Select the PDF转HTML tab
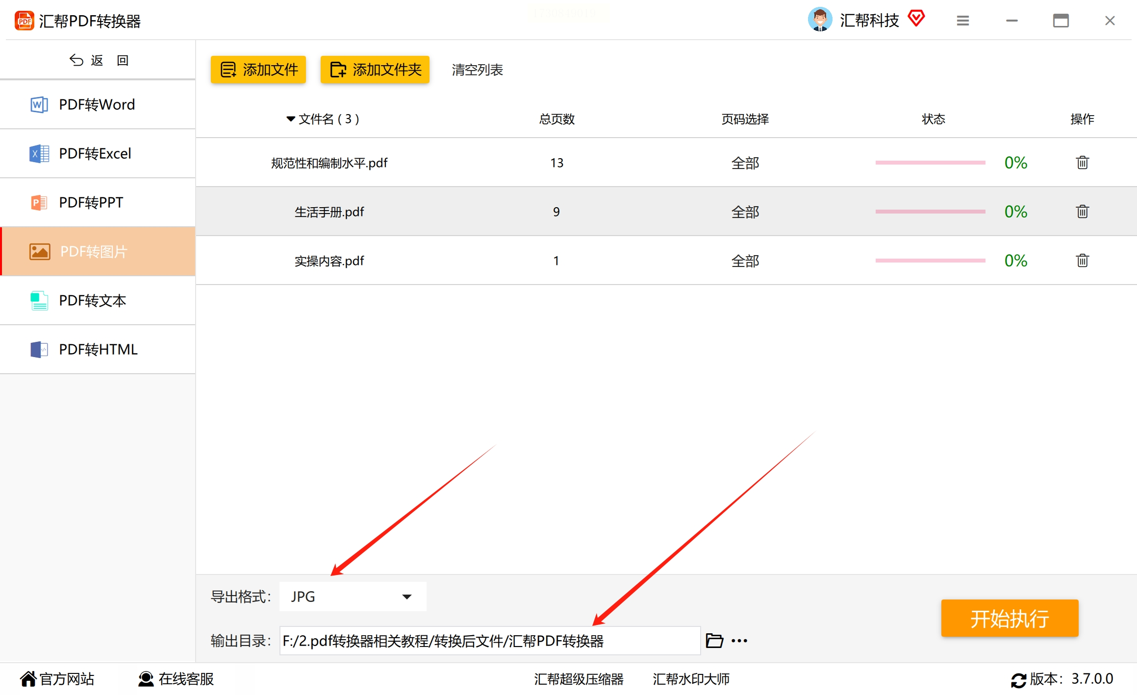The width and height of the screenshot is (1137, 695). (98, 349)
